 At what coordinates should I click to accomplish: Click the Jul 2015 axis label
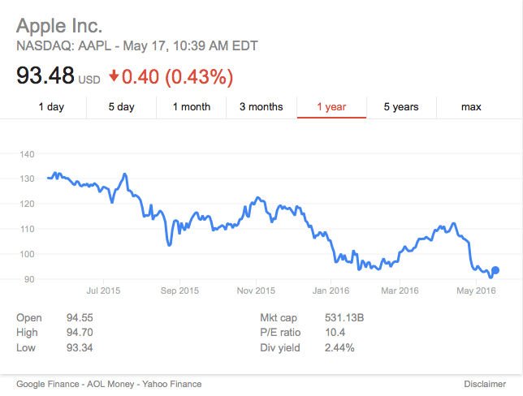pos(103,291)
